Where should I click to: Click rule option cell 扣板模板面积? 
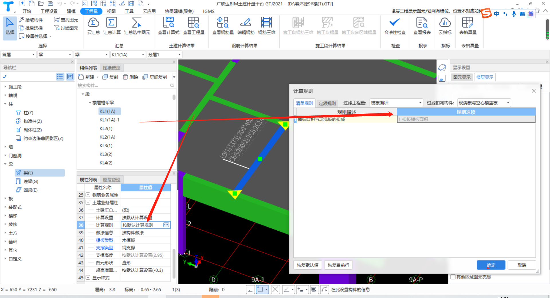466,119
